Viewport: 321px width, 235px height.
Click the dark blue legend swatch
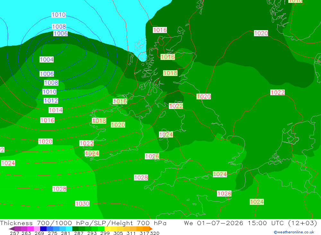[43, 229]
